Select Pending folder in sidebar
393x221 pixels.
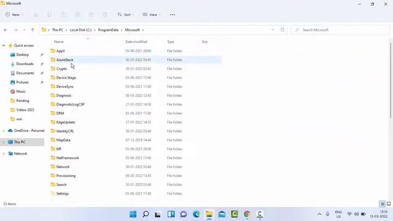(23, 101)
